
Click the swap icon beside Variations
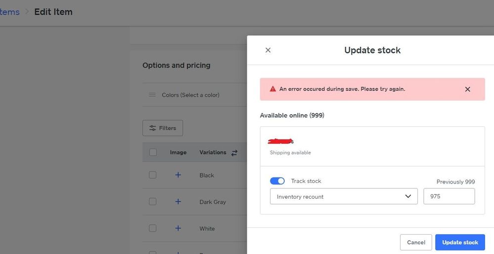[x=234, y=153]
